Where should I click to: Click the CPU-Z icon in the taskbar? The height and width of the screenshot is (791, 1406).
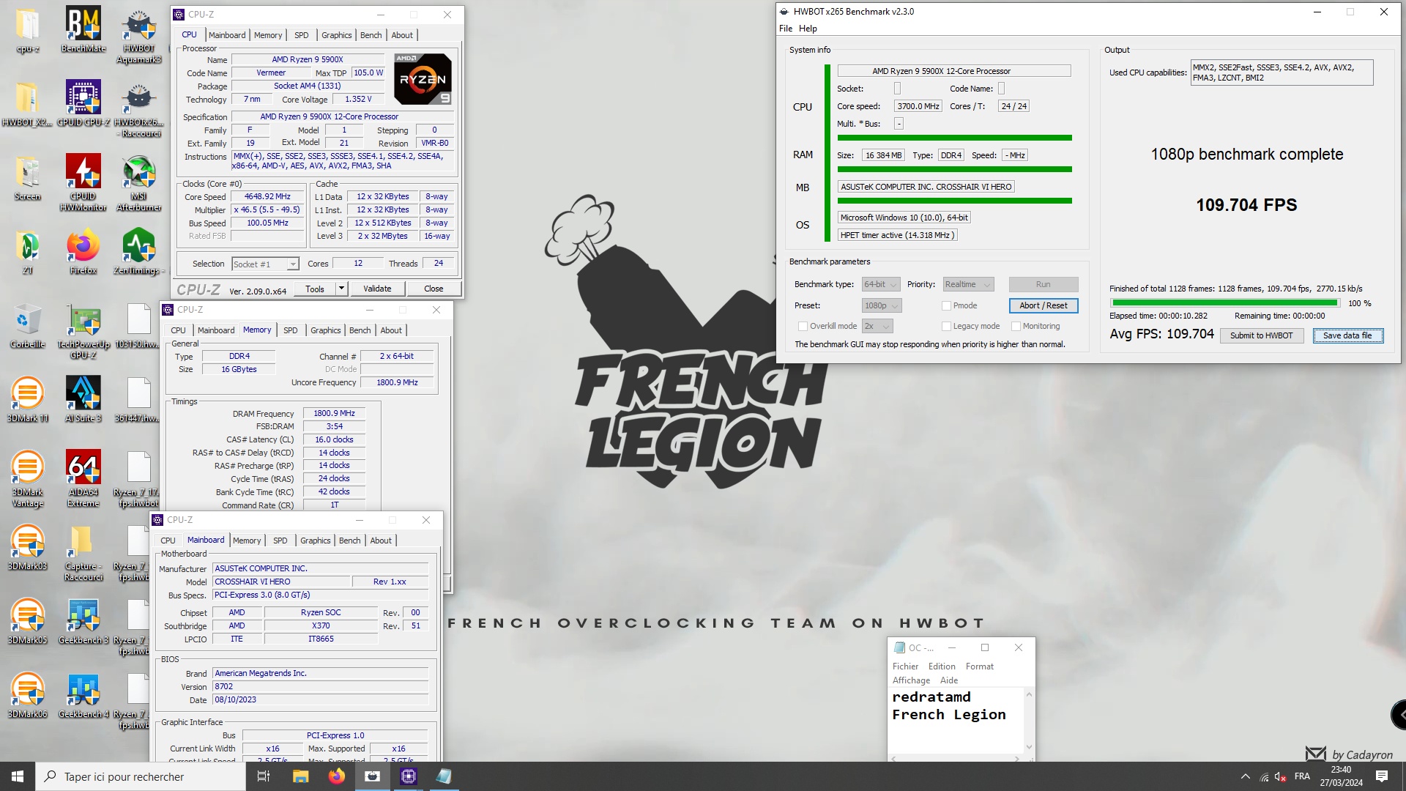pyautogui.click(x=408, y=776)
